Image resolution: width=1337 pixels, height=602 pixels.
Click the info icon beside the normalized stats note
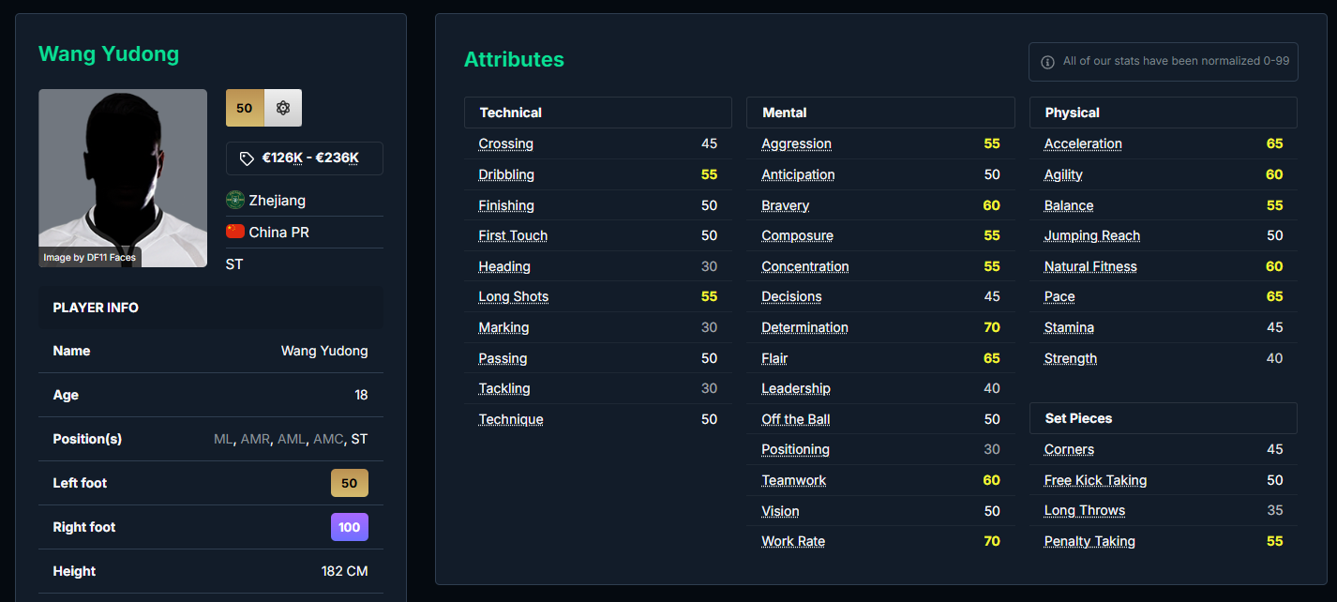[1047, 62]
